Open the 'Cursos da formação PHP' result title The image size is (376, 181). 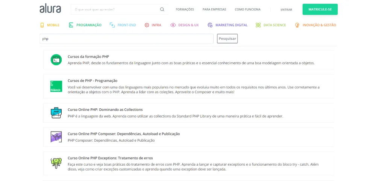[x=88, y=57]
